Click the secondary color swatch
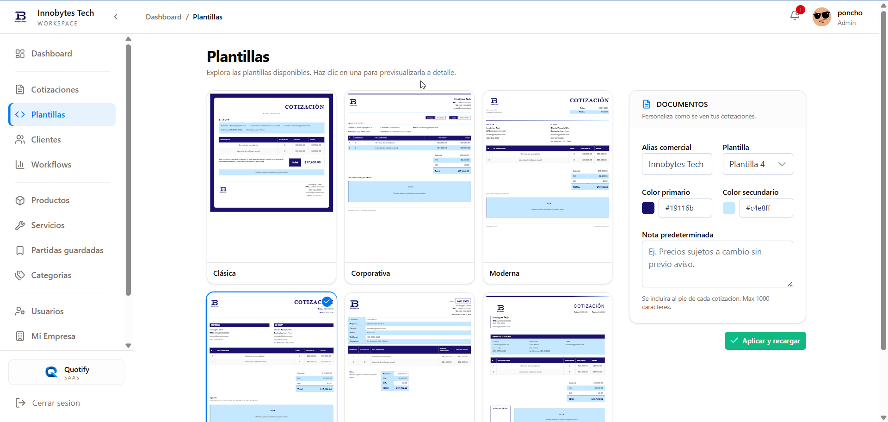 click(729, 208)
